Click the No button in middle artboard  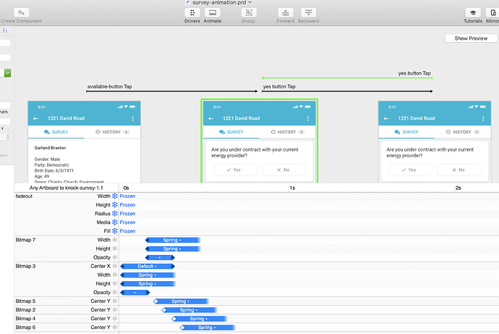(284, 170)
